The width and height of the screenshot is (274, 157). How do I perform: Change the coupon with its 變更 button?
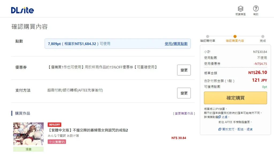click(x=184, y=70)
